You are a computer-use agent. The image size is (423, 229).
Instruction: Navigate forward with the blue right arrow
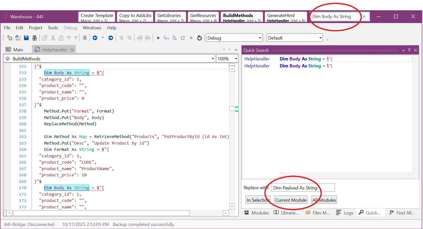click(x=111, y=38)
